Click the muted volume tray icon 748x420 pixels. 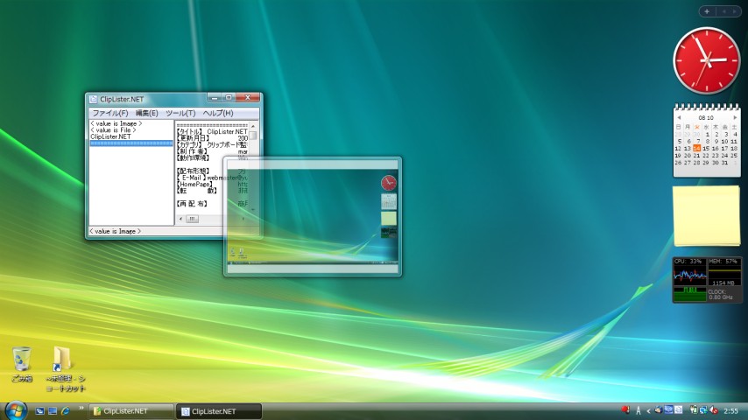(714, 410)
